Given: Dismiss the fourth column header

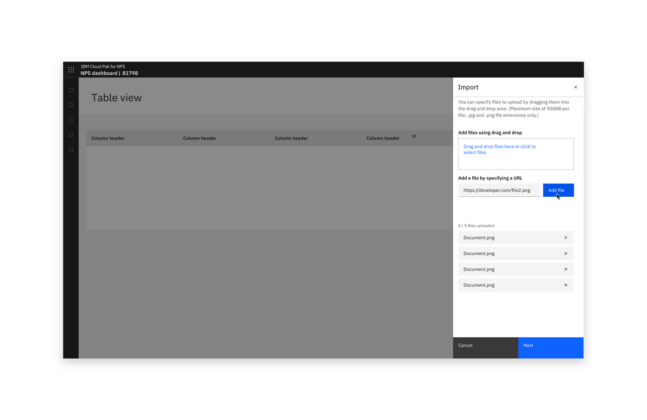Looking at the screenshot, I should point(414,136).
